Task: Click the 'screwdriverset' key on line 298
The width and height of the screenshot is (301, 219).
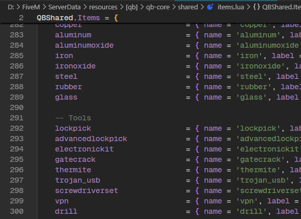Action: point(87,190)
